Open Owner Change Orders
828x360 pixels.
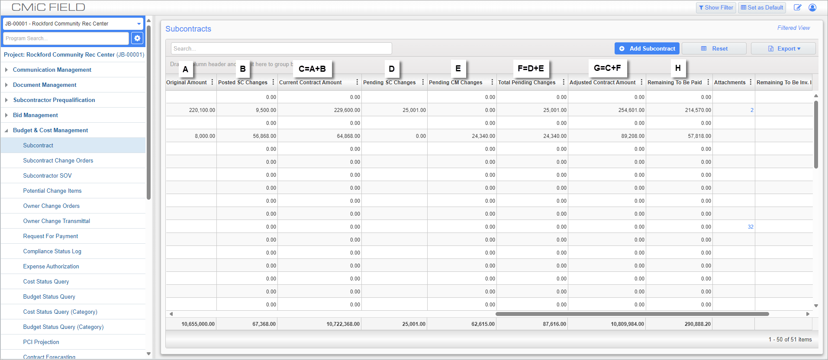pyautogui.click(x=51, y=206)
